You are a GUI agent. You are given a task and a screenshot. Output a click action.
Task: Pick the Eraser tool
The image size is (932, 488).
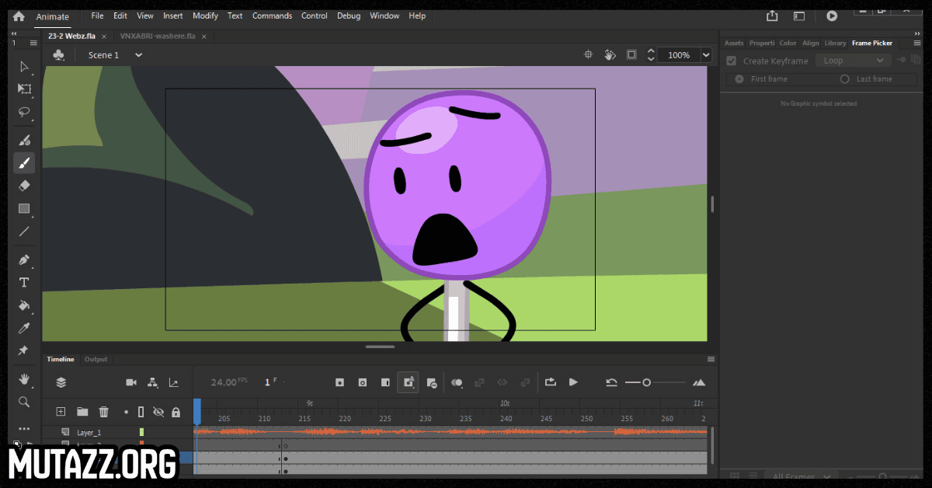(x=24, y=186)
